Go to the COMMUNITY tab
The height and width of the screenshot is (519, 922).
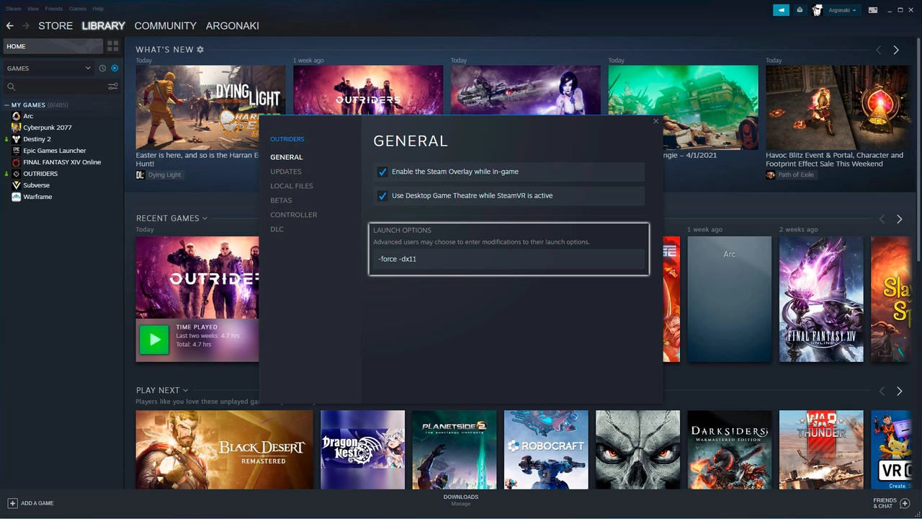166,26
